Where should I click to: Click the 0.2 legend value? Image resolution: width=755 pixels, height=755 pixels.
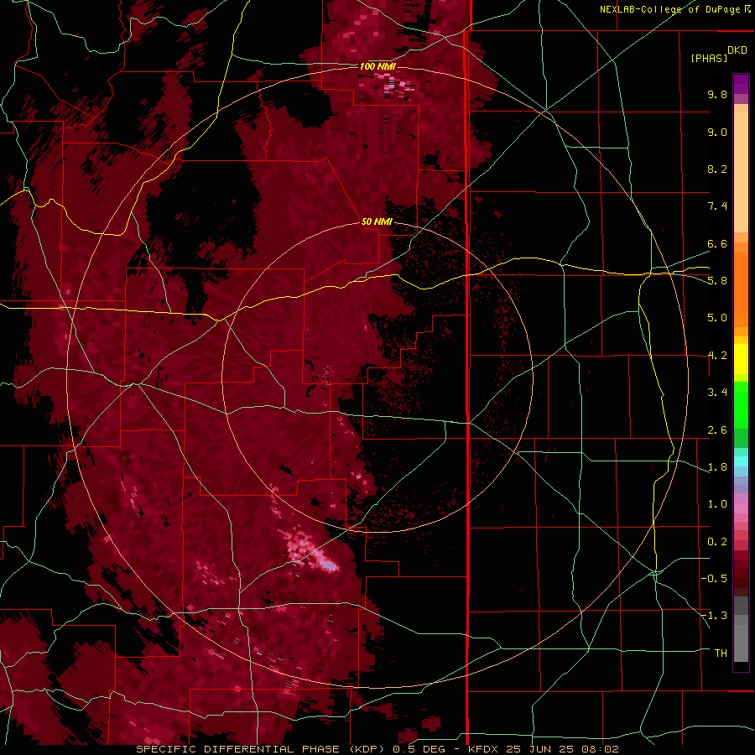pos(717,541)
